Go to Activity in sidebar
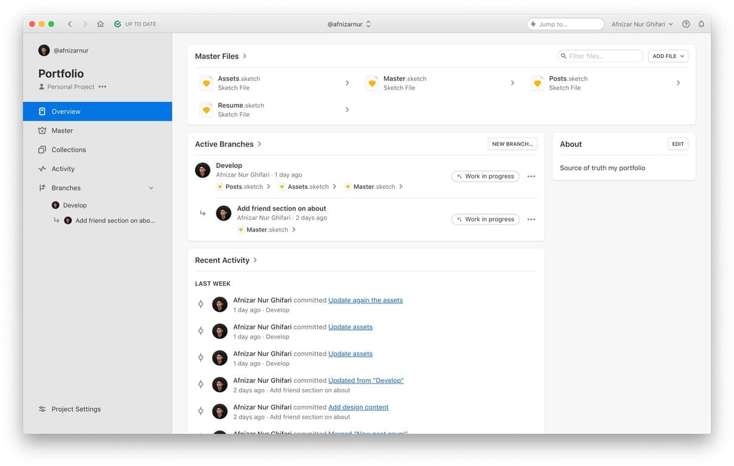The image size is (734, 466). tap(63, 169)
